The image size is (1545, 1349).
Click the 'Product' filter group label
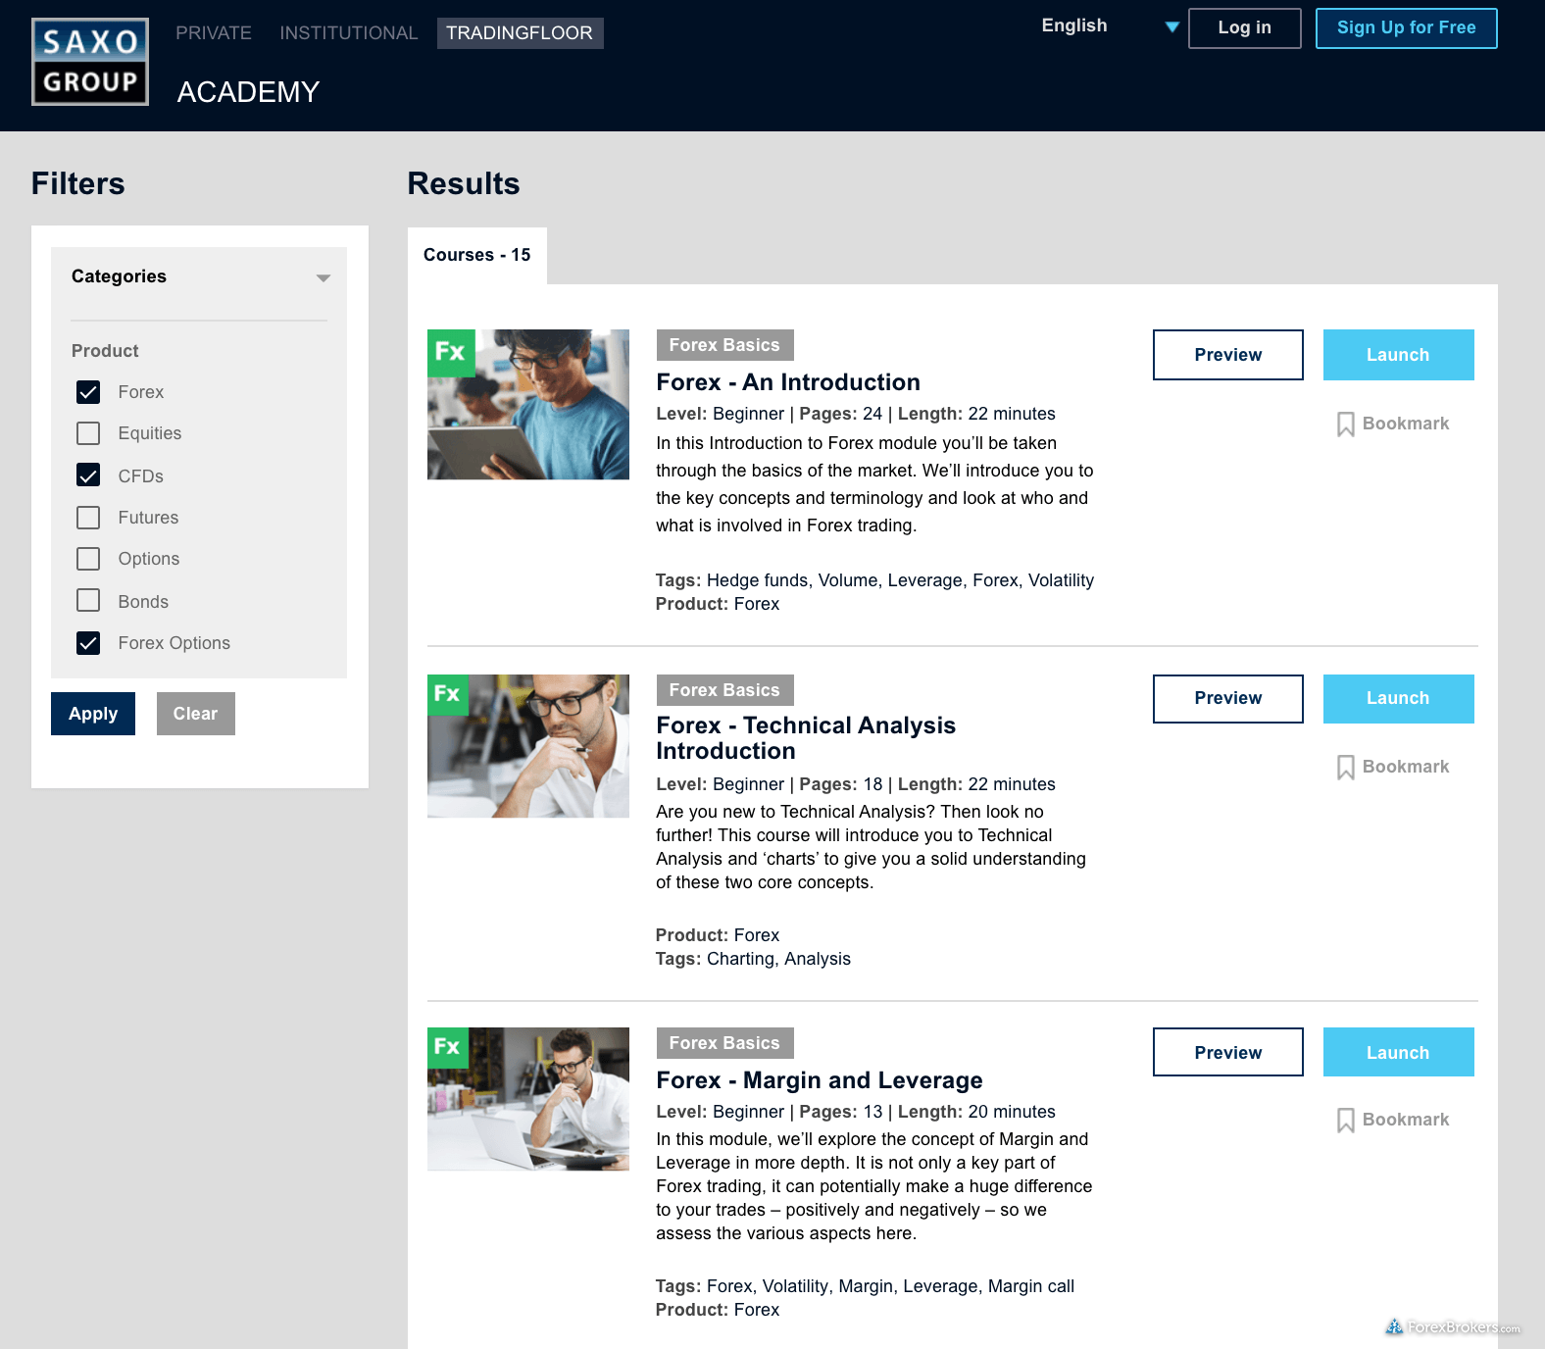pos(105,351)
